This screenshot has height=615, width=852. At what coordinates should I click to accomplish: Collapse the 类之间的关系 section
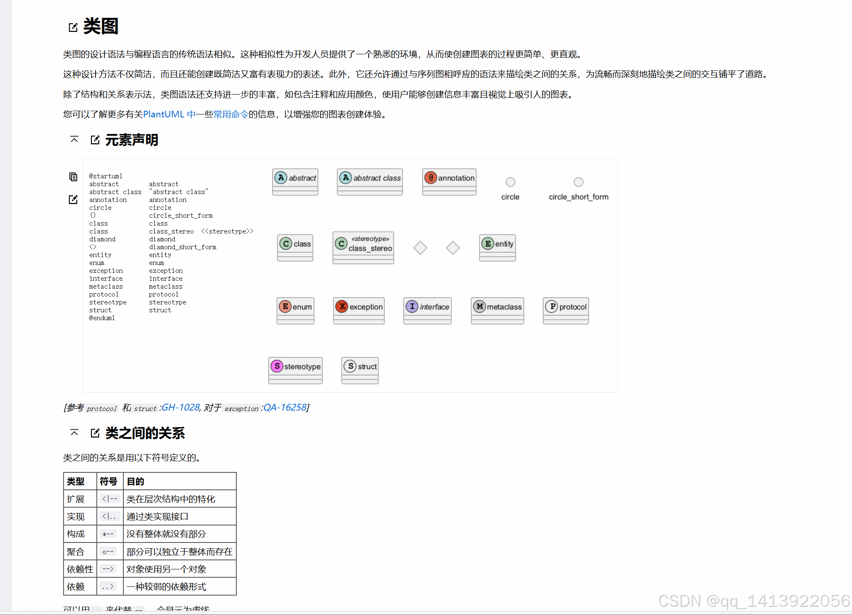74,433
